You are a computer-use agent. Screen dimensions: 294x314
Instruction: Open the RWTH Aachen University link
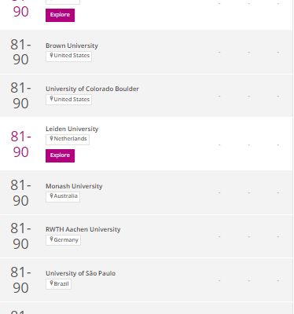[x=83, y=229]
